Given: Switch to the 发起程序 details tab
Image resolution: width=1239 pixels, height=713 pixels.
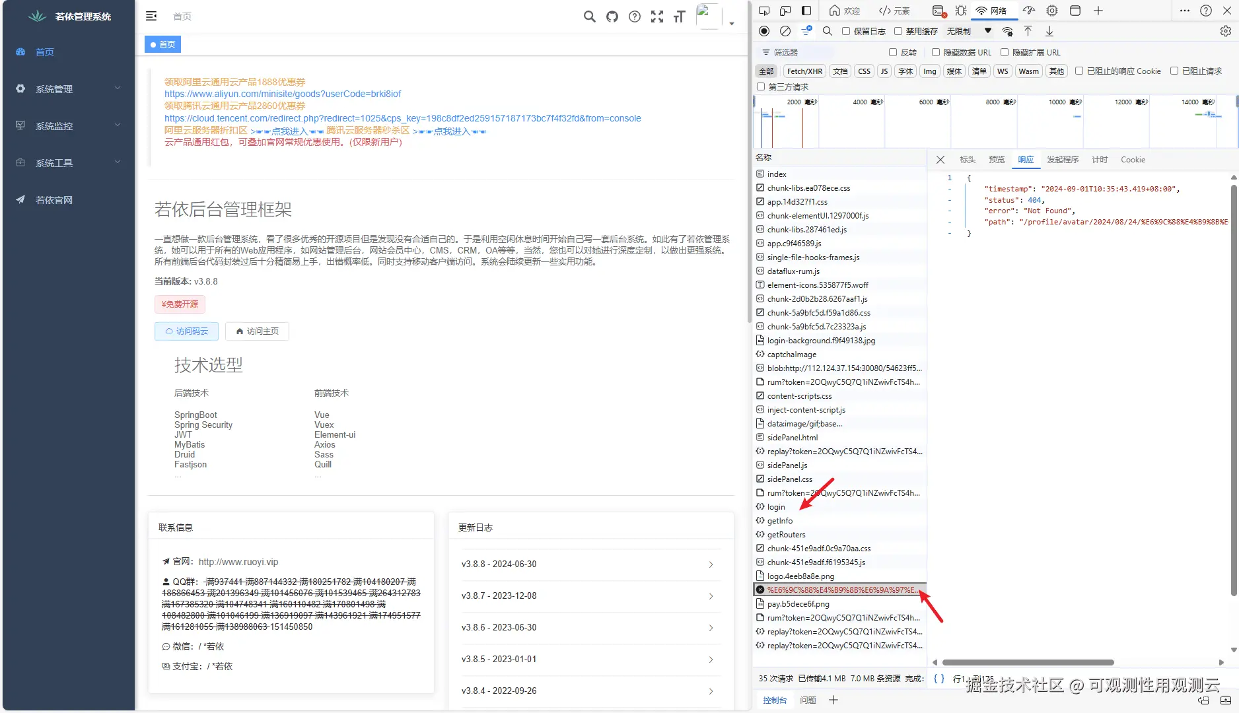Looking at the screenshot, I should 1063,160.
